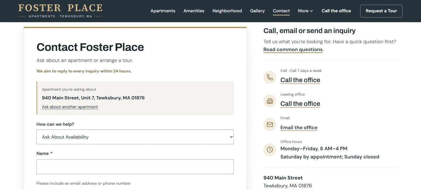Go to the Apartments page
The width and height of the screenshot is (421, 190).
[163, 11]
